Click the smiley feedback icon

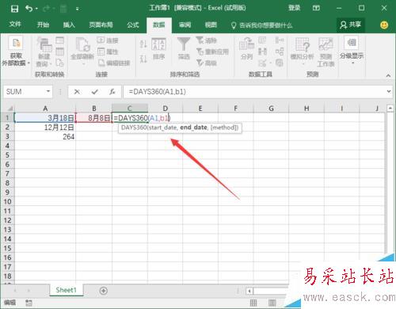[x=384, y=25]
